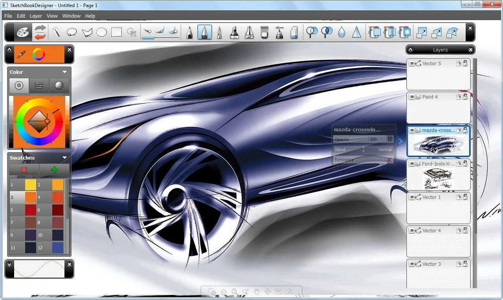Hide the Ford-Iosis-X layer
Viewport: 503px width, 300px height.
pos(412,164)
